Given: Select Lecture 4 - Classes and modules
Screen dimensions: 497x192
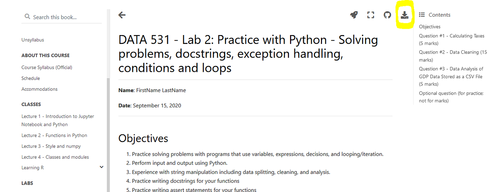Looking at the screenshot, I should [x=55, y=157].
